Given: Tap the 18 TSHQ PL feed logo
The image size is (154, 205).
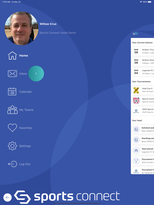Looking at the screenshot, I should coord(136,171).
